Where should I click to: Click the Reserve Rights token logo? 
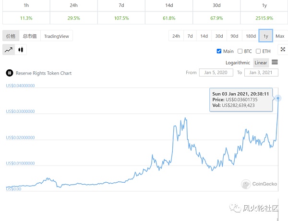point(9,73)
